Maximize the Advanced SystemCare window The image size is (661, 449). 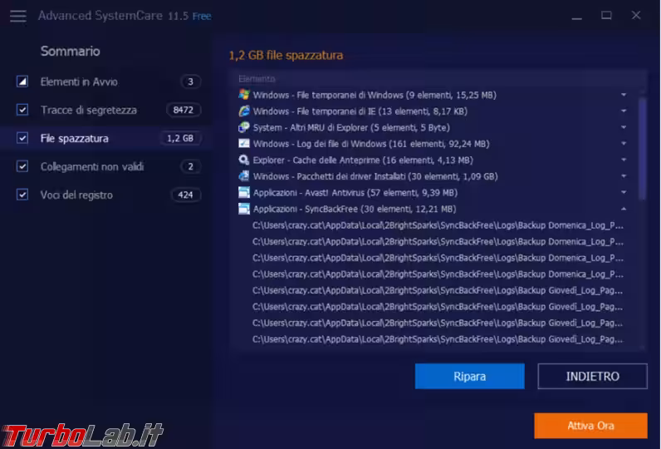point(606,16)
